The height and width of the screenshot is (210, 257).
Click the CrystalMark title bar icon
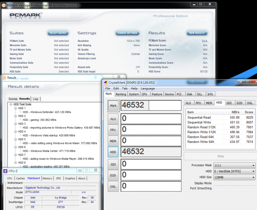click(106, 83)
